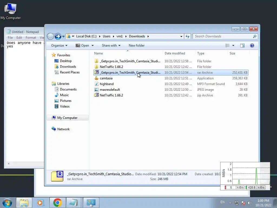The image size is (277, 208).
Task: Select Downloads in Favorites
Action: 65,67
